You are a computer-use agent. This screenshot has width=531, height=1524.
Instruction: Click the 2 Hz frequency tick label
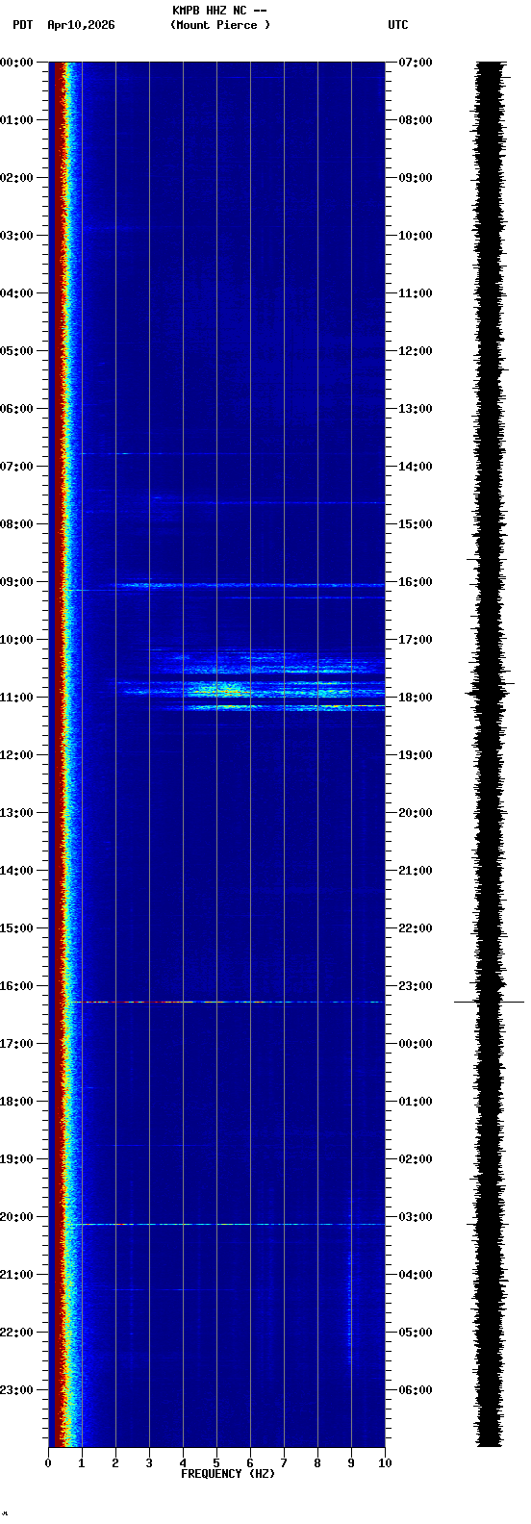115,1463
